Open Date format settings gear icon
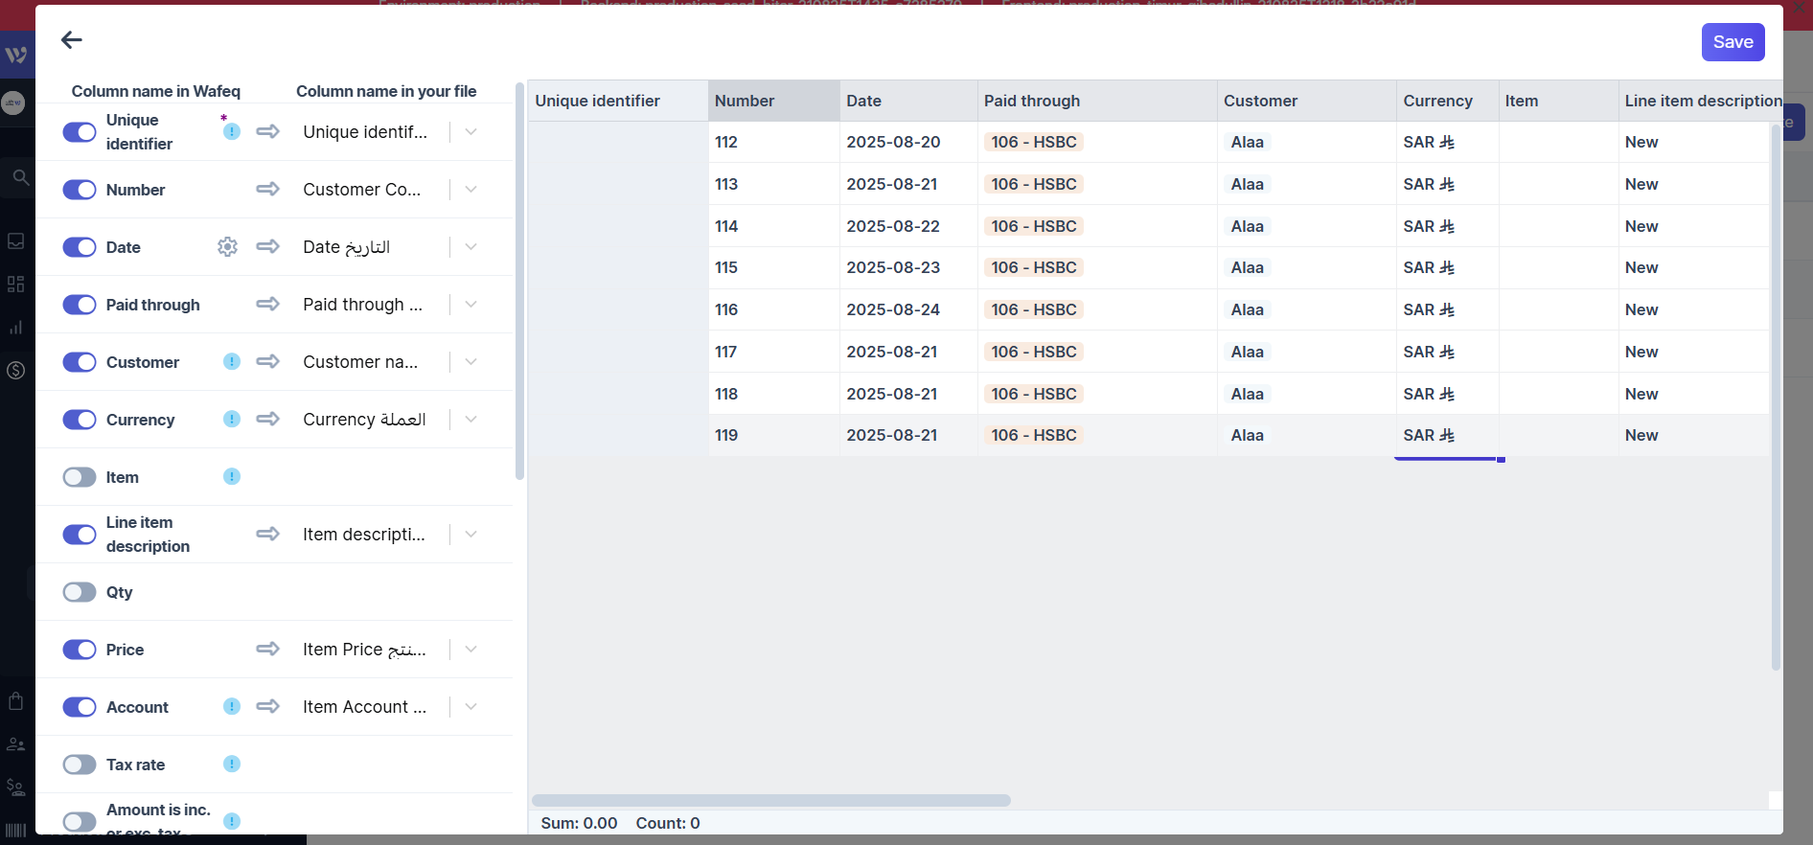 pos(227,247)
